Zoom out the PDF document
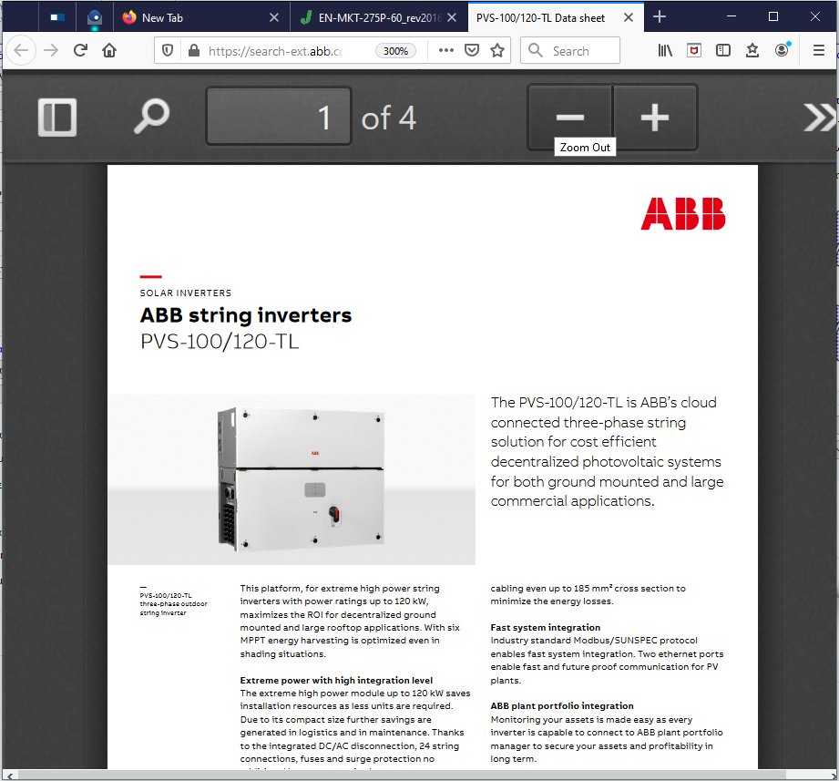 (x=570, y=118)
